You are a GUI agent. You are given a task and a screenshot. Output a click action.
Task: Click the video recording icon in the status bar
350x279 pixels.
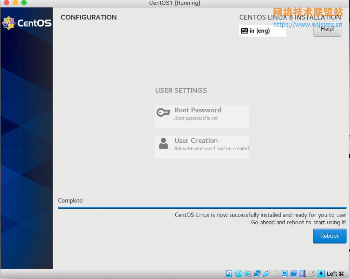point(293,273)
